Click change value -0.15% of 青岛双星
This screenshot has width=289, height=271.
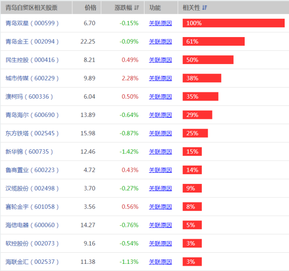coord(129,23)
